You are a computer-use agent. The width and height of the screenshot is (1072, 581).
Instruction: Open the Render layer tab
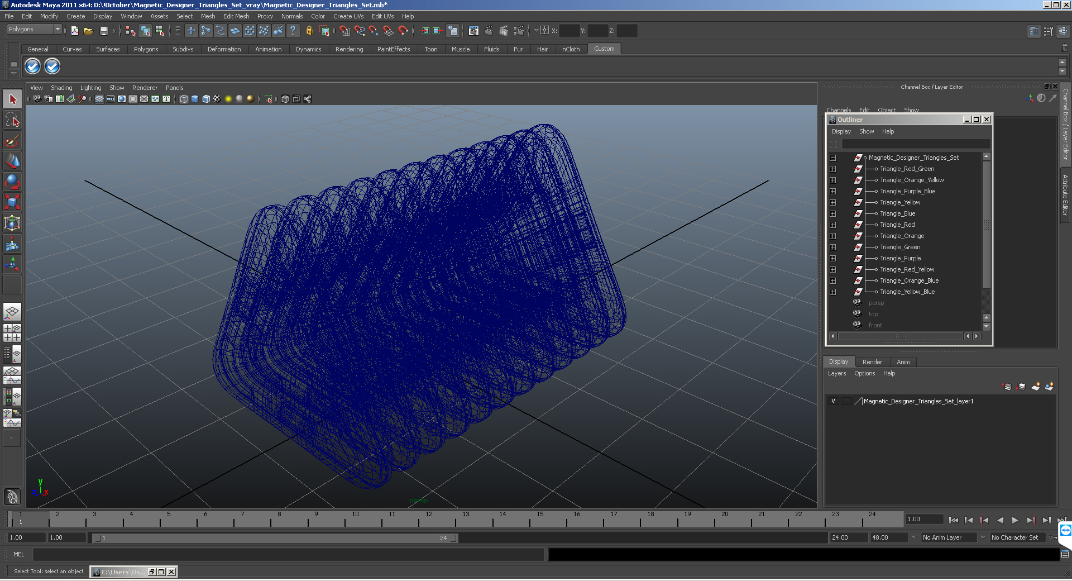(872, 362)
